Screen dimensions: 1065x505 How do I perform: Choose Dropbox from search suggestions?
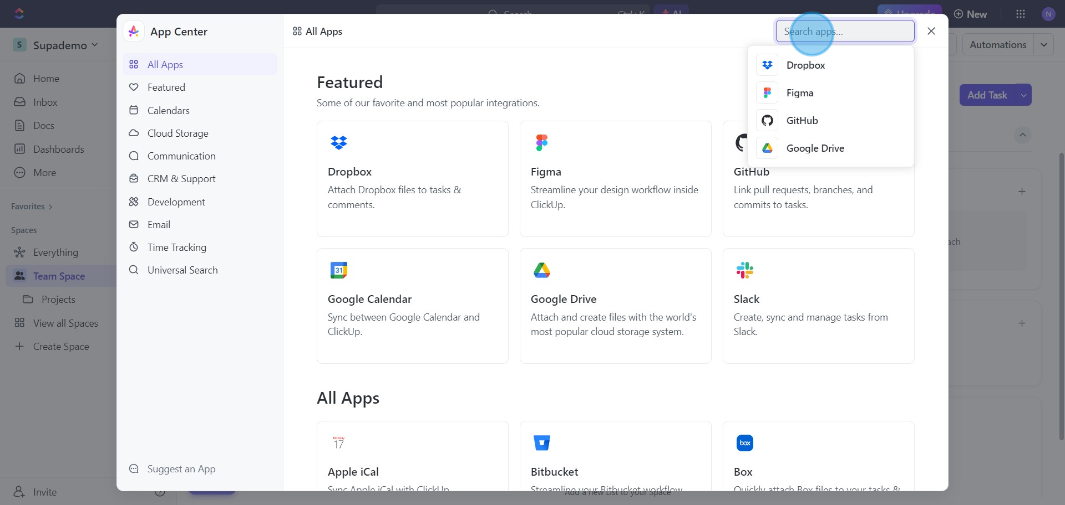point(830,65)
